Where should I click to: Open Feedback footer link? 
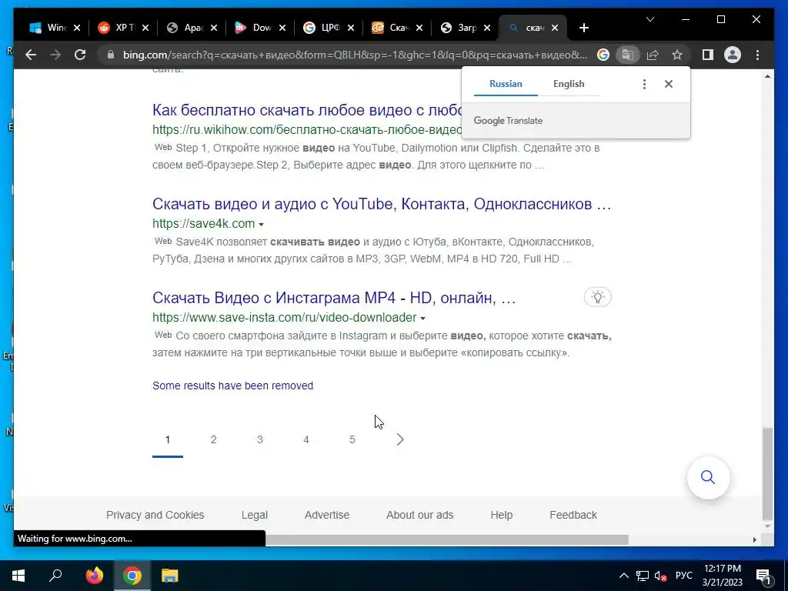coord(573,515)
